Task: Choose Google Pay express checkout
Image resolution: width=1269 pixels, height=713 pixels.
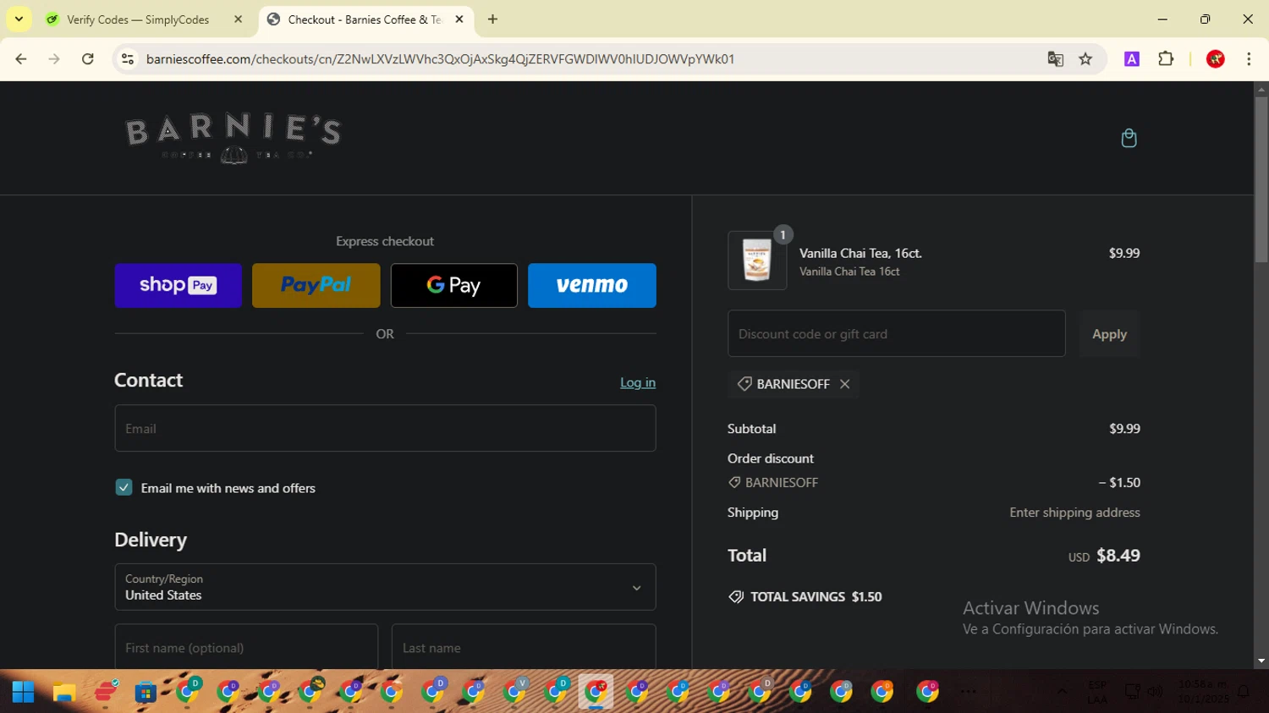Action: point(454,285)
